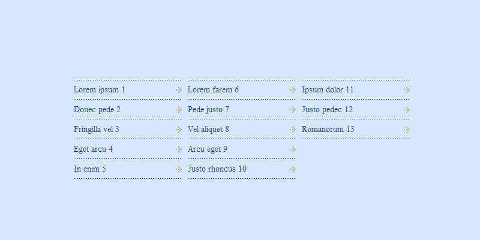The height and width of the screenshot is (240, 480).
Task: Open the Arcu eget 9 link
Action: (208, 149)
